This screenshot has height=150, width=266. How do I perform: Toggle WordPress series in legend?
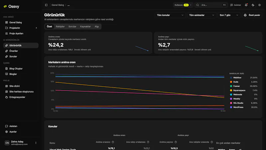pos(244,107)
